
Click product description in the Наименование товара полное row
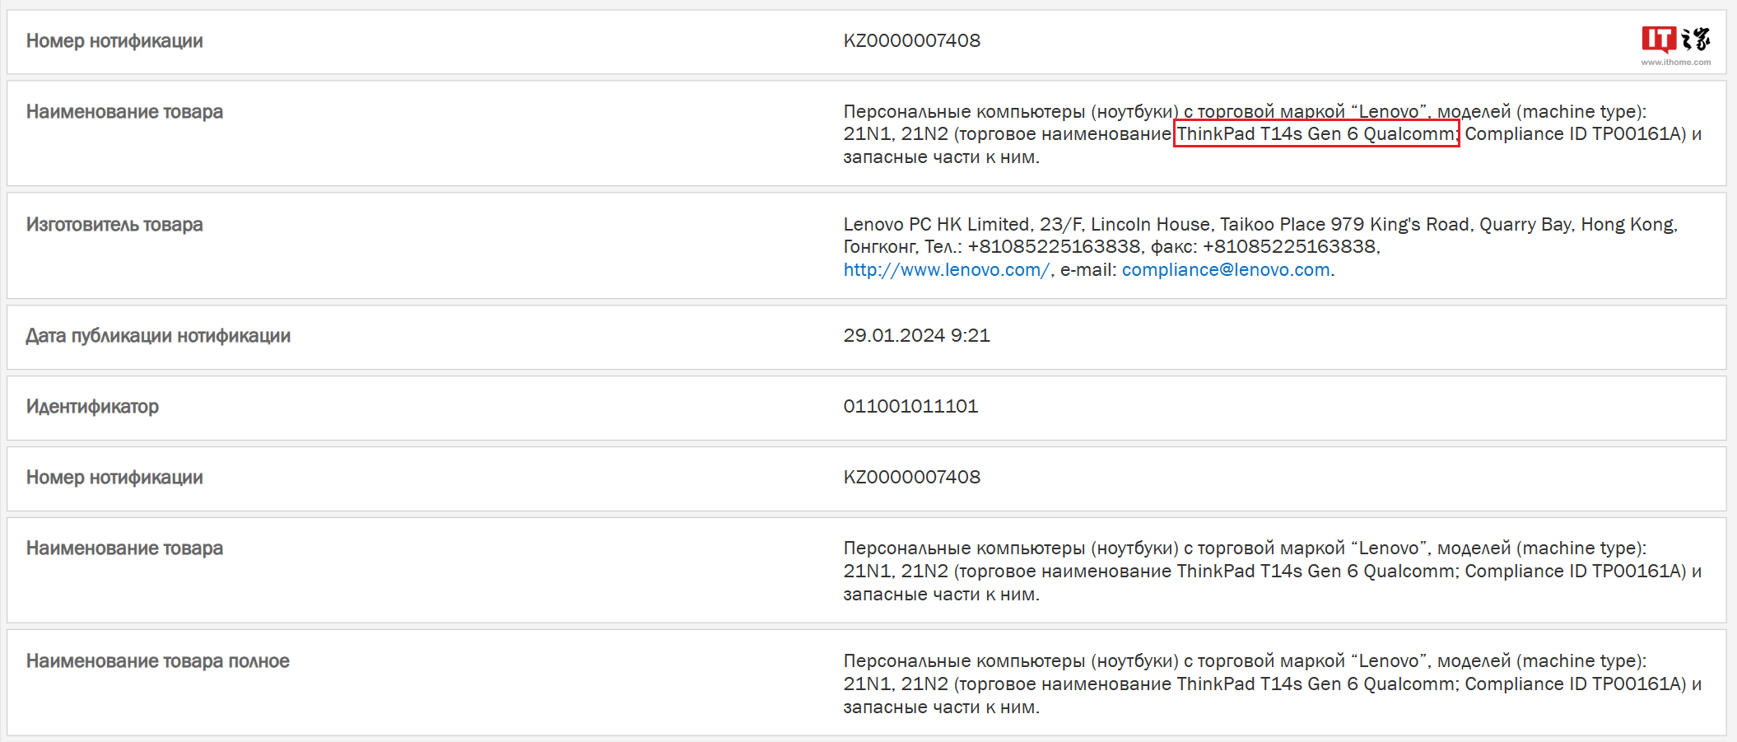click(1272, 684)
